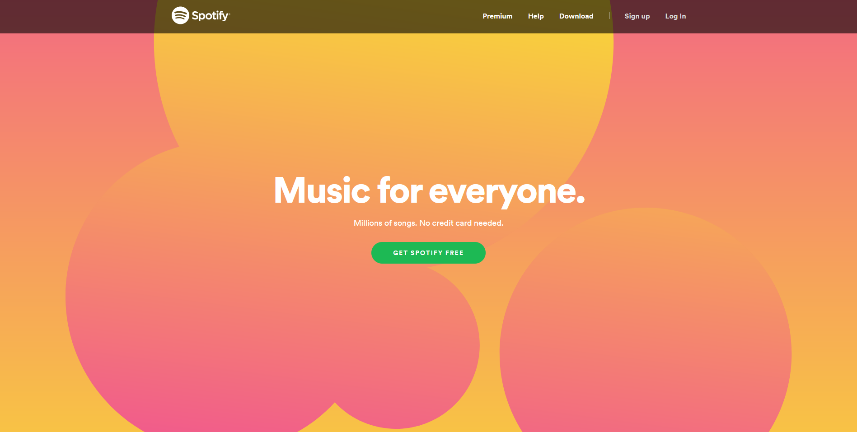Click the Spotify wordmark text in header

coord(210,16)
